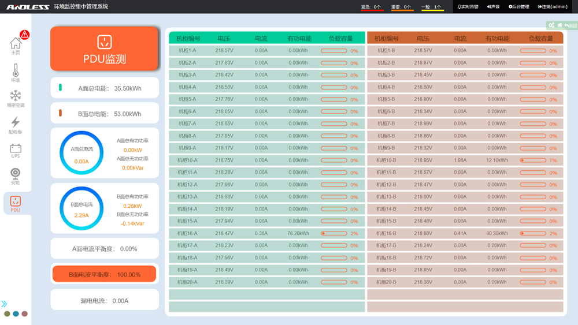Select the 环境 thermometer icon

click(16, 73)
